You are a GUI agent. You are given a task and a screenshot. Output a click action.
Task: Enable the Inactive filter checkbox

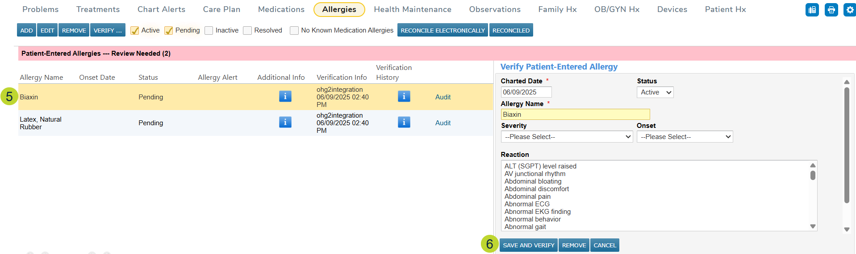[x=209, y=30]
